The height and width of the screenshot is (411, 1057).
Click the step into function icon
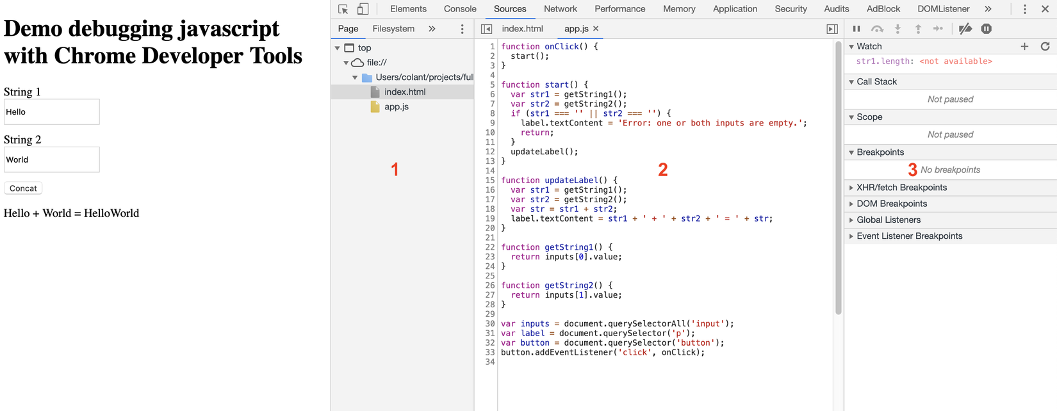coord(897,29)
